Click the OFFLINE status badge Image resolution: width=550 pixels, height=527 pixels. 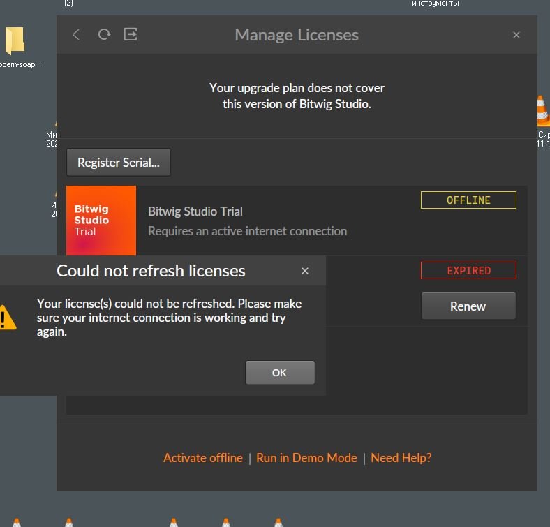click(x=468, y=200)
